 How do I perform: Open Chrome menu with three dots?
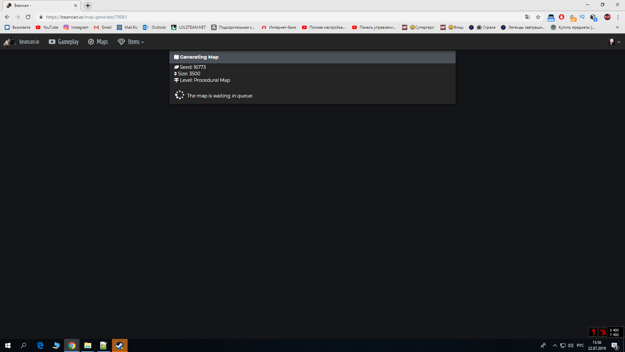[x=618, y=17]
